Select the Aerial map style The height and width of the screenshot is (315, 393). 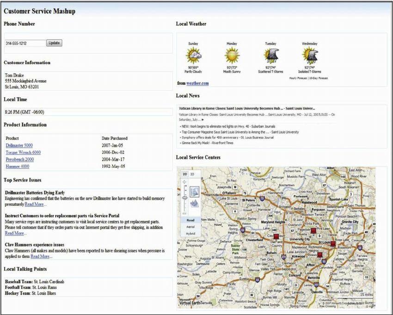pyautogui.click(x=190, y=227)
